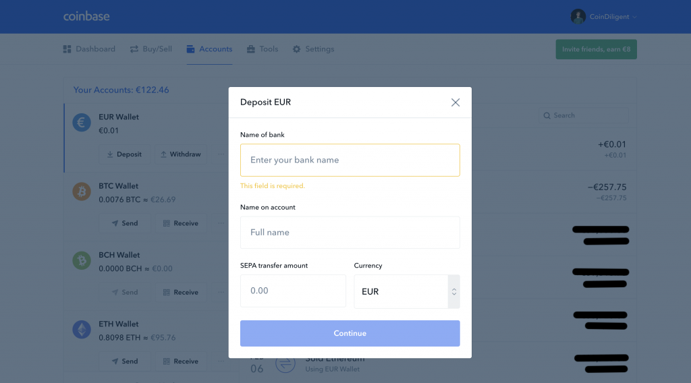Click the ETH Wallet ethereum icon
This screenshot has height=383, width=691.
tap(82, 330)
